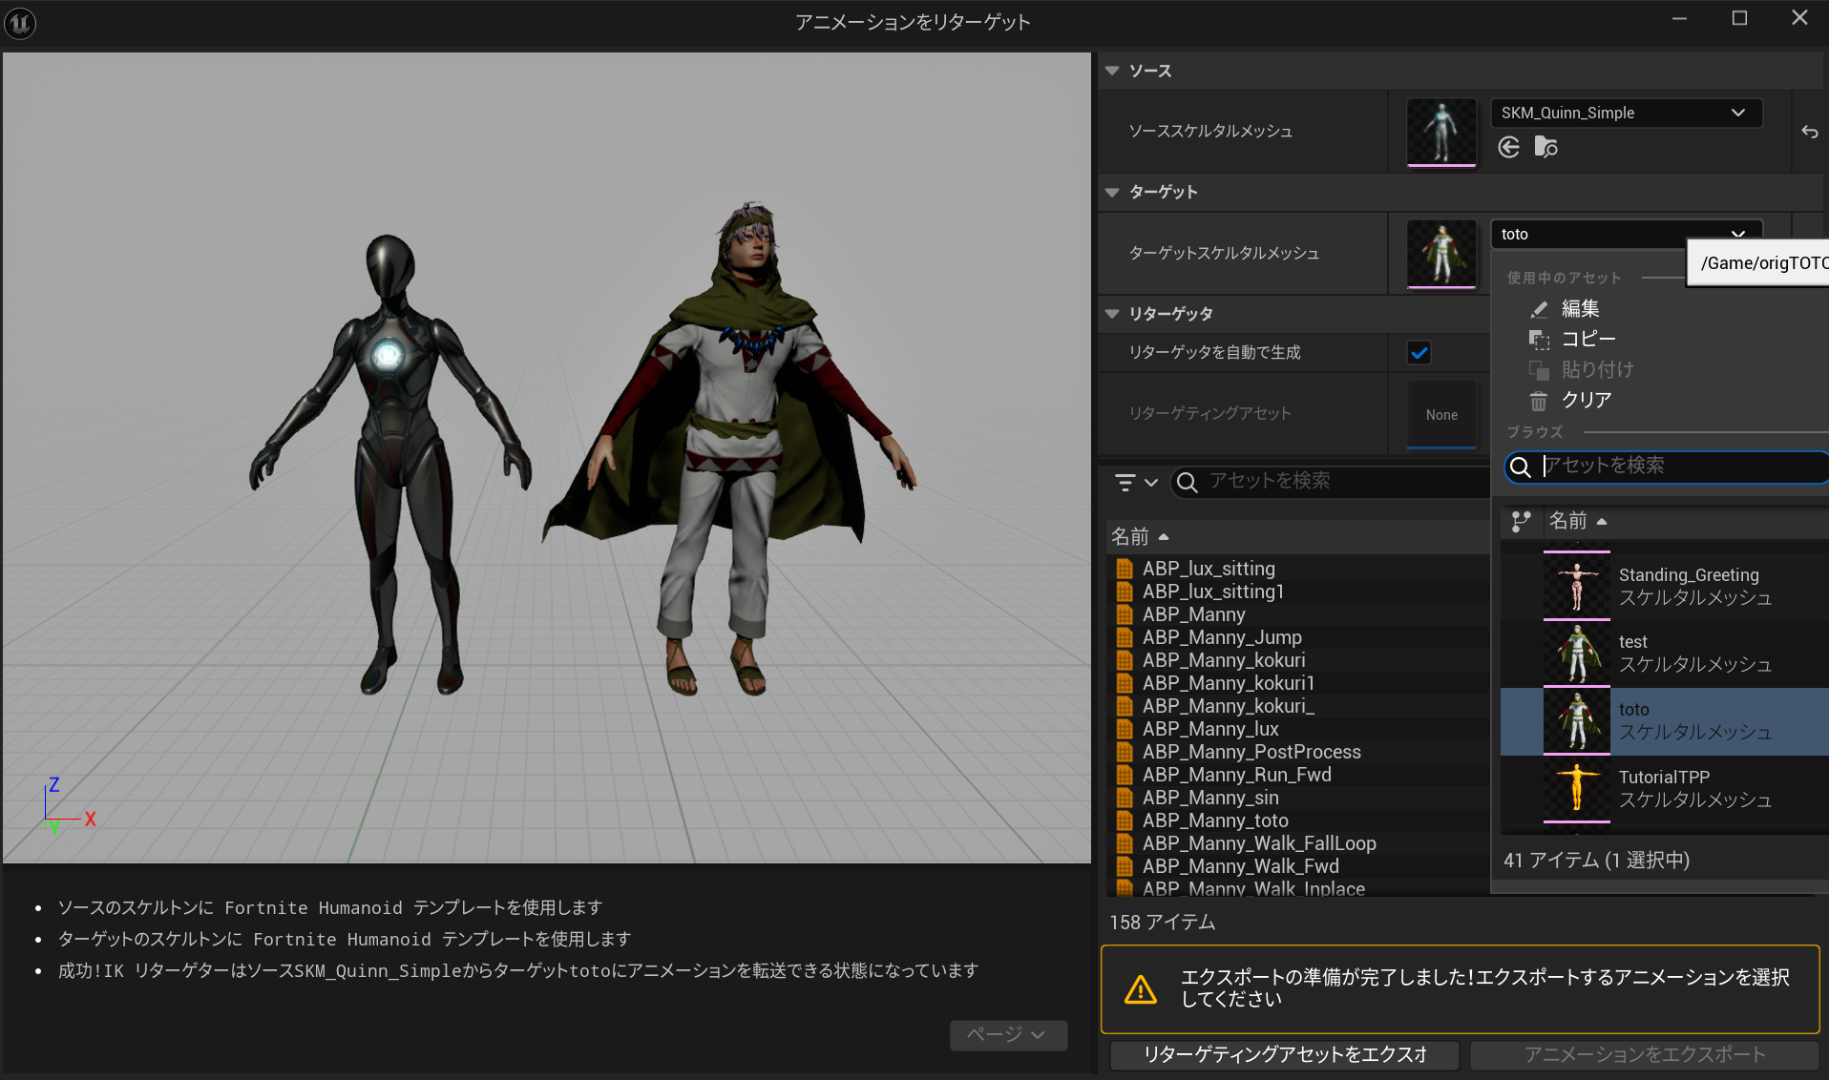Focus the asset picker search field
Viewport: 1829px width, 1080px height.
click(x=1667, y=467)
